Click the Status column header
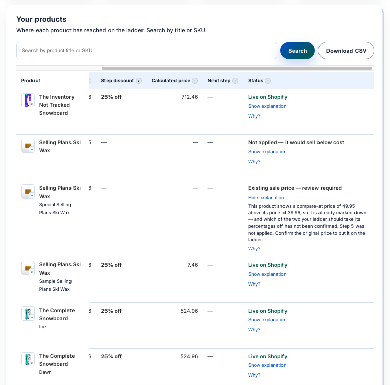The width and height of the screenshot is (390, 385). click(256, 81)
